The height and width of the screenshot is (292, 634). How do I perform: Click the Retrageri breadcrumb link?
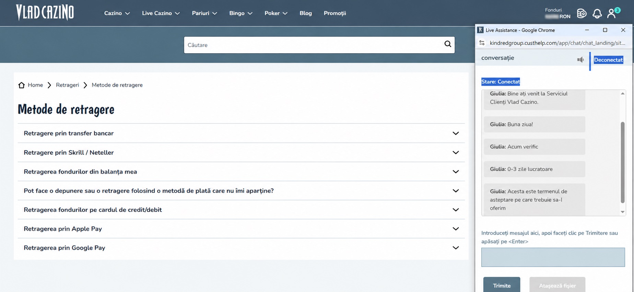[67, 85]
